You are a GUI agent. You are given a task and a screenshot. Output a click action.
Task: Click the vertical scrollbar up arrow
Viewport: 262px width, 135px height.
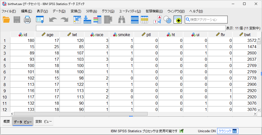tap(259, 39)
